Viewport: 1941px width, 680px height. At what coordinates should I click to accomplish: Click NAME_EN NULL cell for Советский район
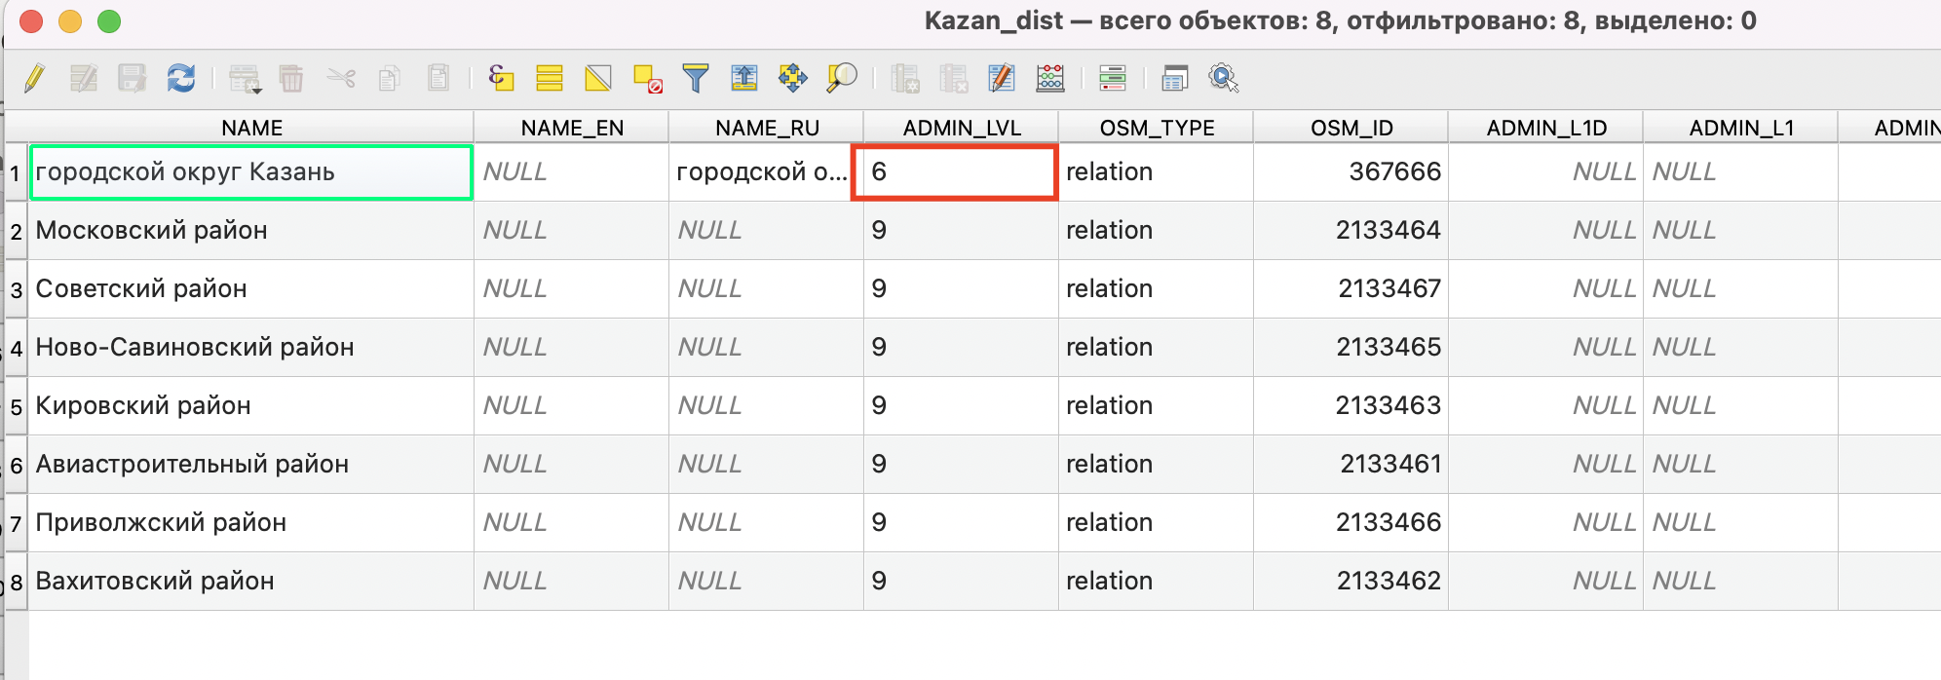(x=571, y=289)
